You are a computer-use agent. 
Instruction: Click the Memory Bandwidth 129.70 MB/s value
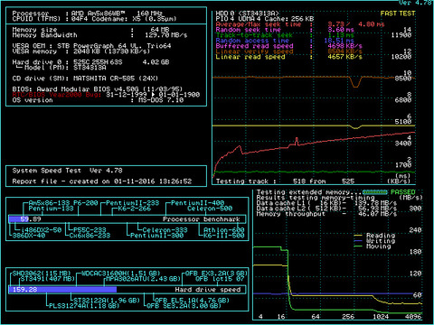[x=166, y=35]
